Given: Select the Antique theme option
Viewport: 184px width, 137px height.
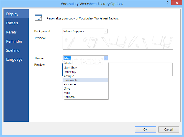Looking at the screenshot, I should (x=85, y=76).
